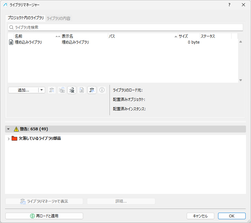The image size is (251, 223).
Task: Click the relocate library folder icon
Action: tap(62, 90)
